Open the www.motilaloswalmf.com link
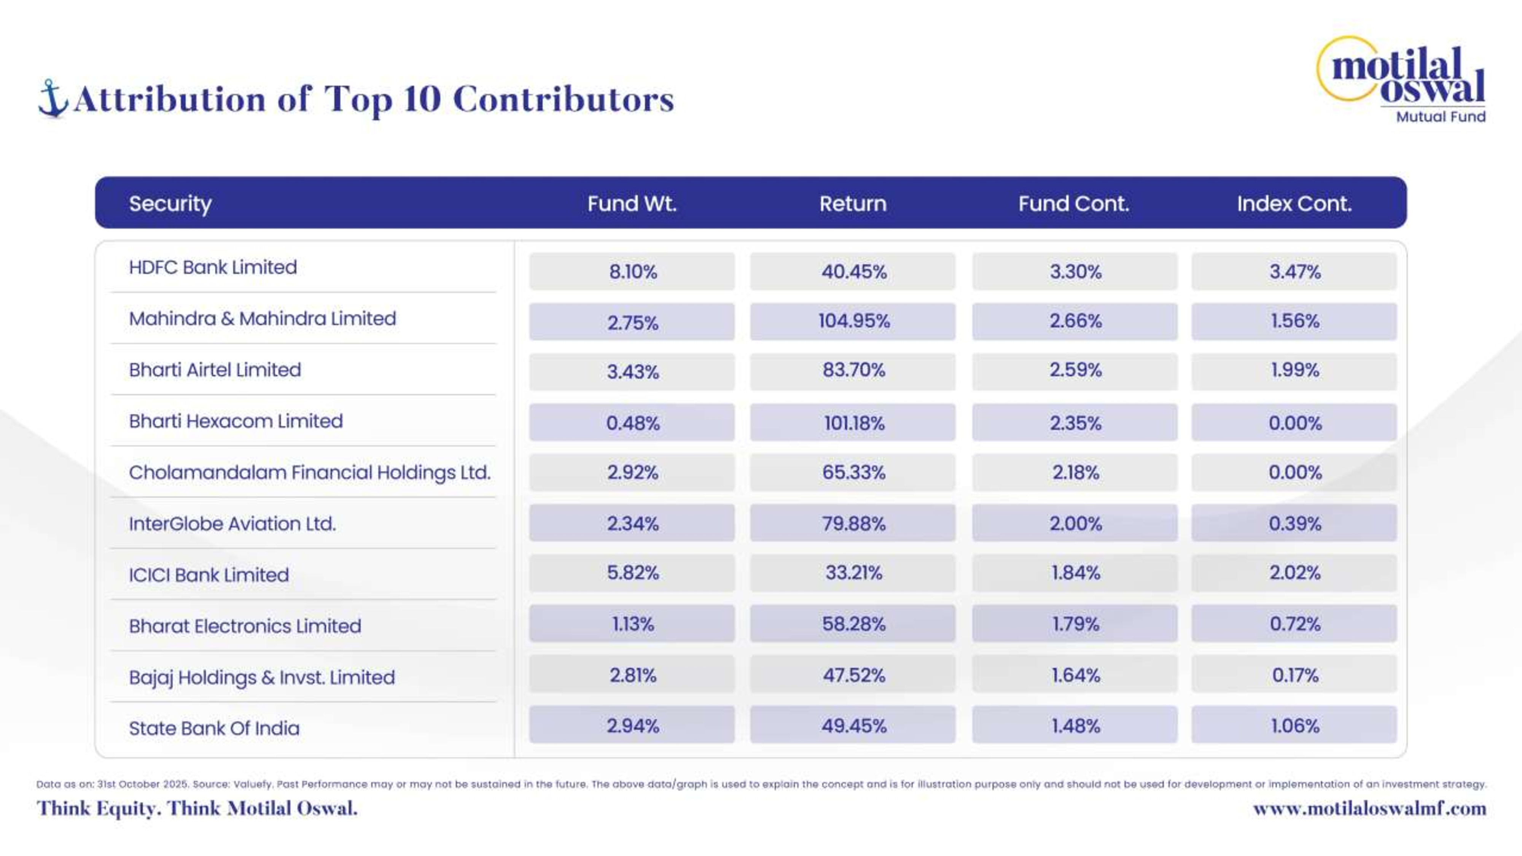This screenshot has height=856, width=1522. [1369, 809]
